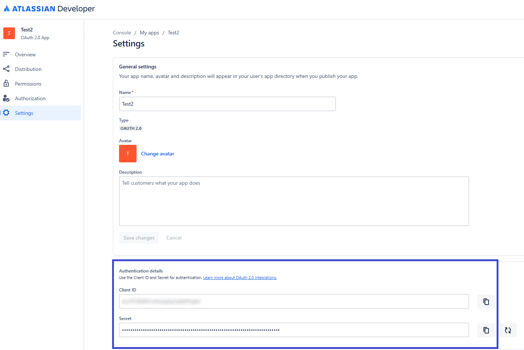
Task: Click the Authorization person-check icon
Action: pyautogui.click(x=6, y=98)
